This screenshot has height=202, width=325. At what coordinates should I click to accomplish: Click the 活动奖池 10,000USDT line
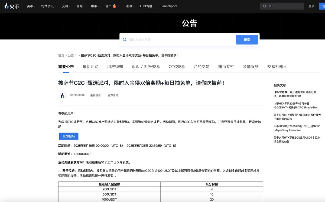(75, 154)
